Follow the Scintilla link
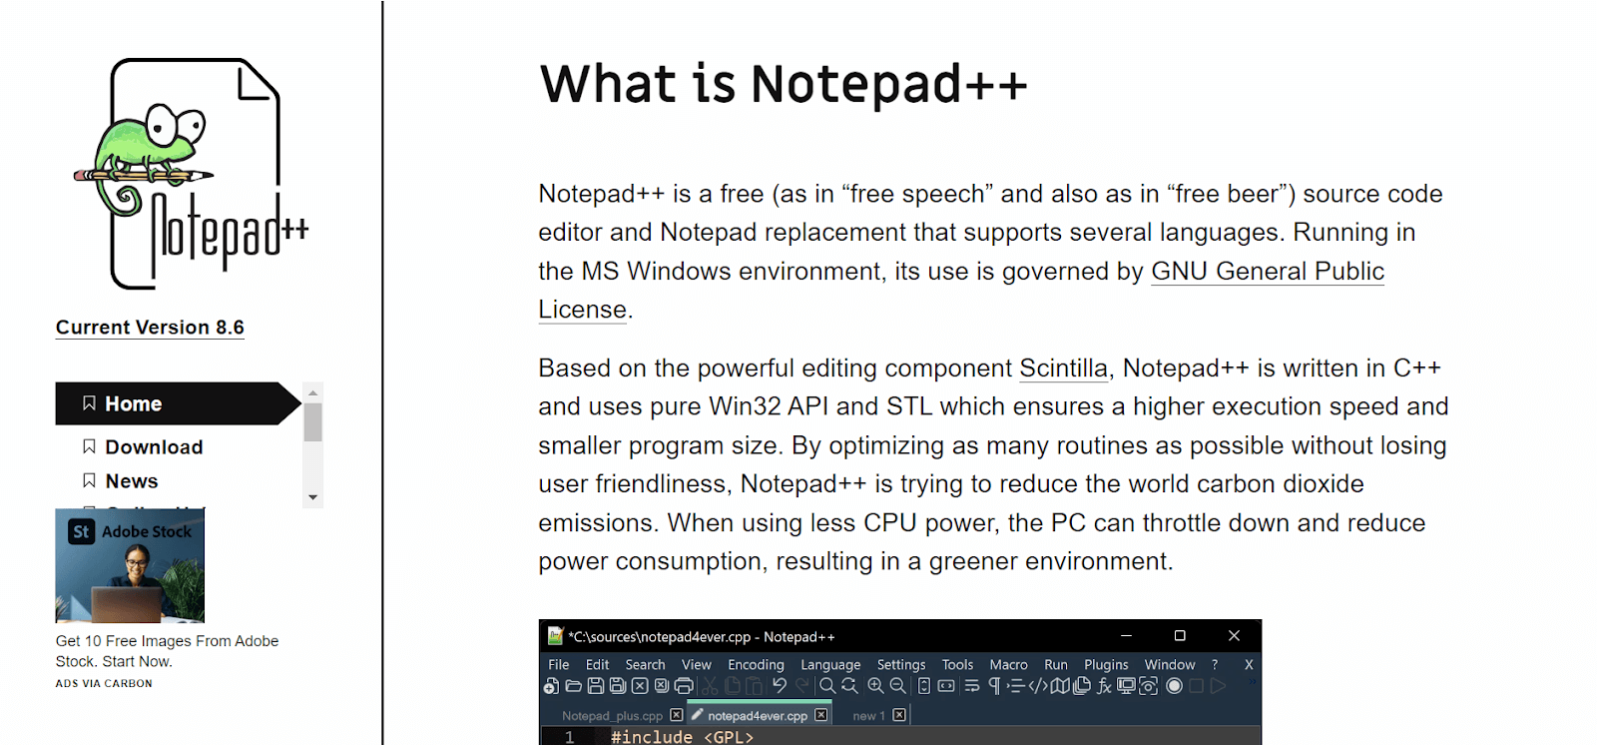1597x745 pixels. 1063,369
